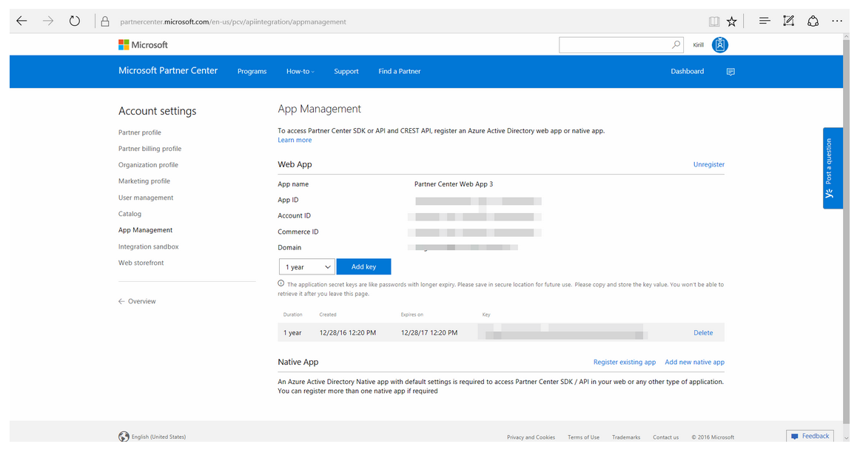Open Marketing profile
The width and height of the screenshot is (860, 458).
(x=144, y=181)
